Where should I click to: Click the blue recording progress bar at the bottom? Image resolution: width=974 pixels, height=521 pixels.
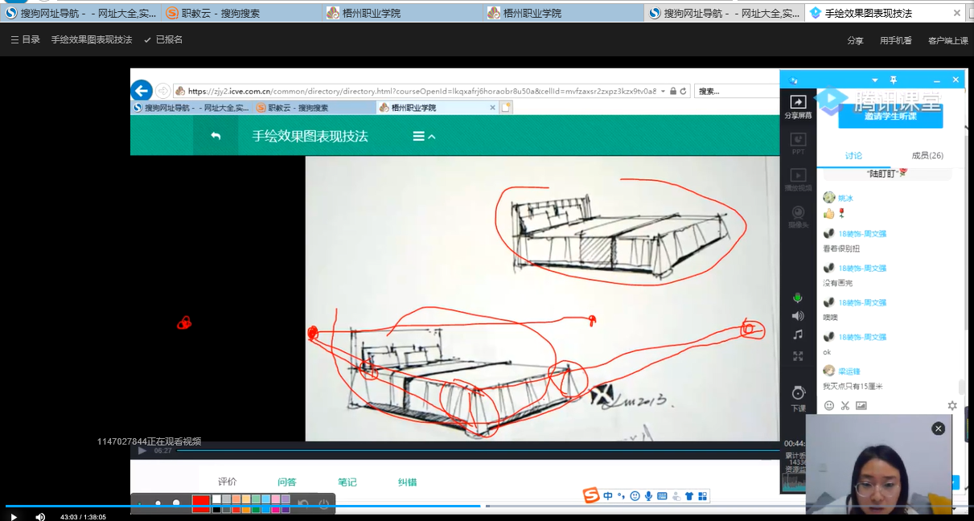pos(243,506)
